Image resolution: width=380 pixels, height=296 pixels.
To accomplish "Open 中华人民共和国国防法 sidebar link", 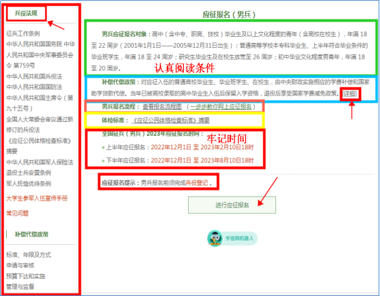I will 34,87.
